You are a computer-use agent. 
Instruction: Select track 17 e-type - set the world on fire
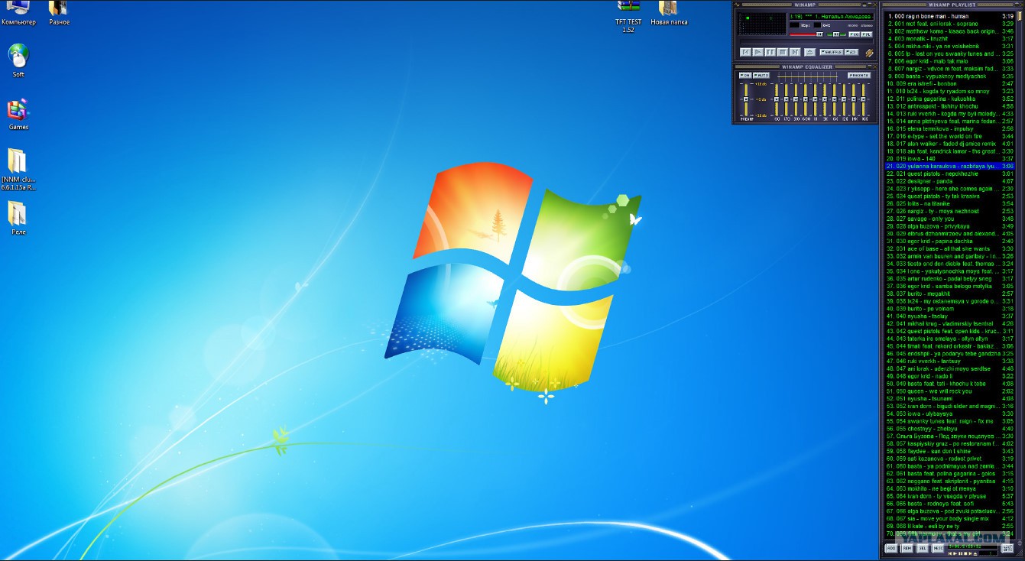tap(950, 135)
